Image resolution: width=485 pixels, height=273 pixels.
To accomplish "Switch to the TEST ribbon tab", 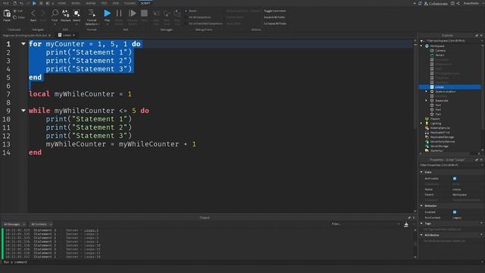I will [x=104, y=3].
